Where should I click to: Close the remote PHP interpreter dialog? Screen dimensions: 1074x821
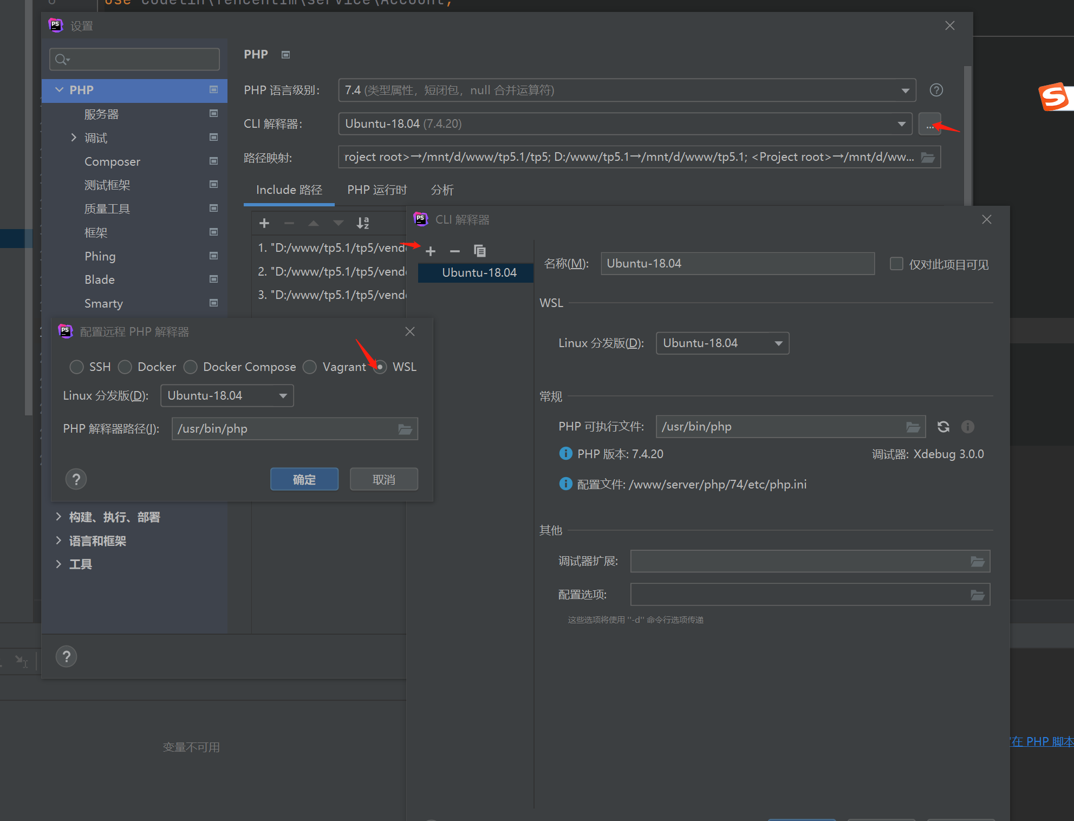point(410,331)
